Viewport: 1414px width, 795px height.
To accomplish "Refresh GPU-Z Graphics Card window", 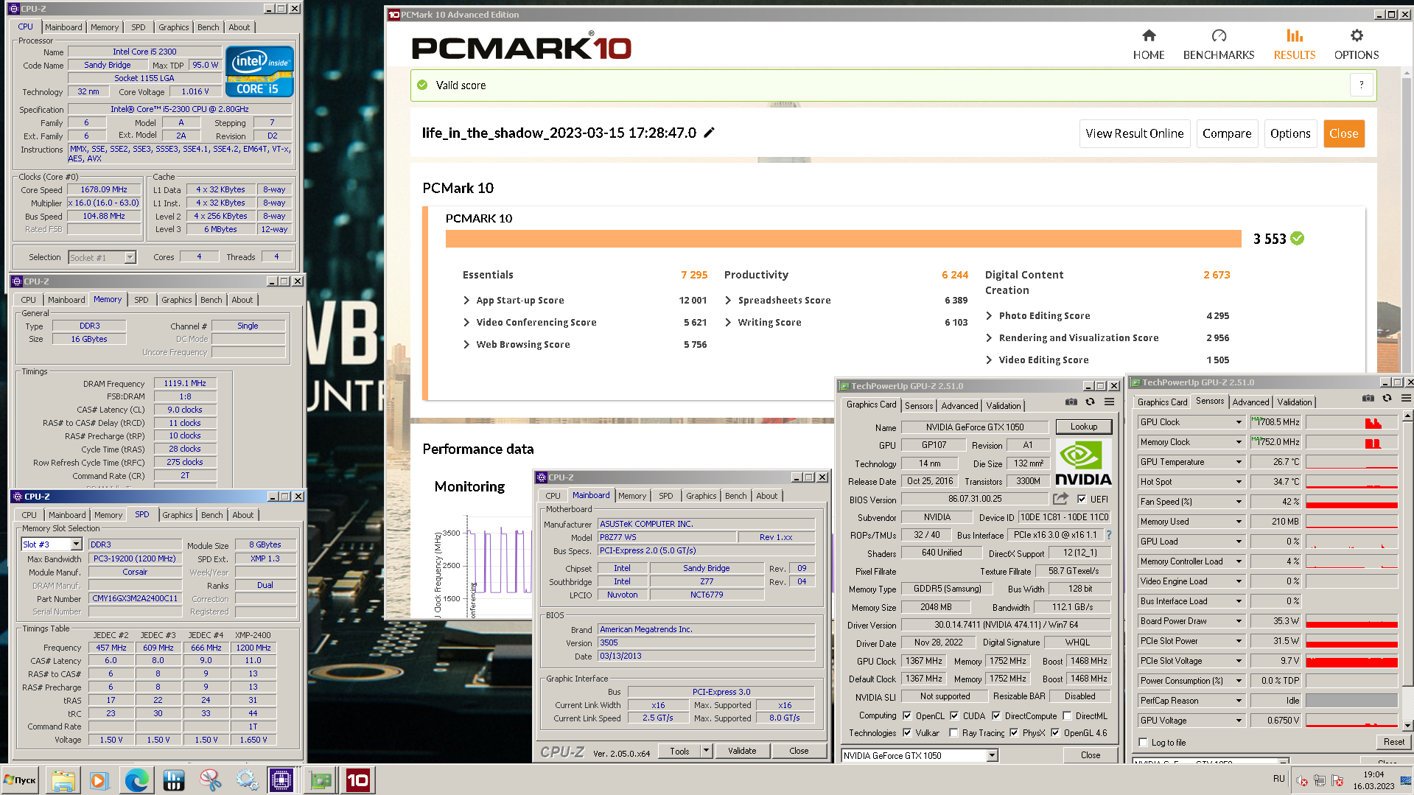I will tap(1091, 402).
